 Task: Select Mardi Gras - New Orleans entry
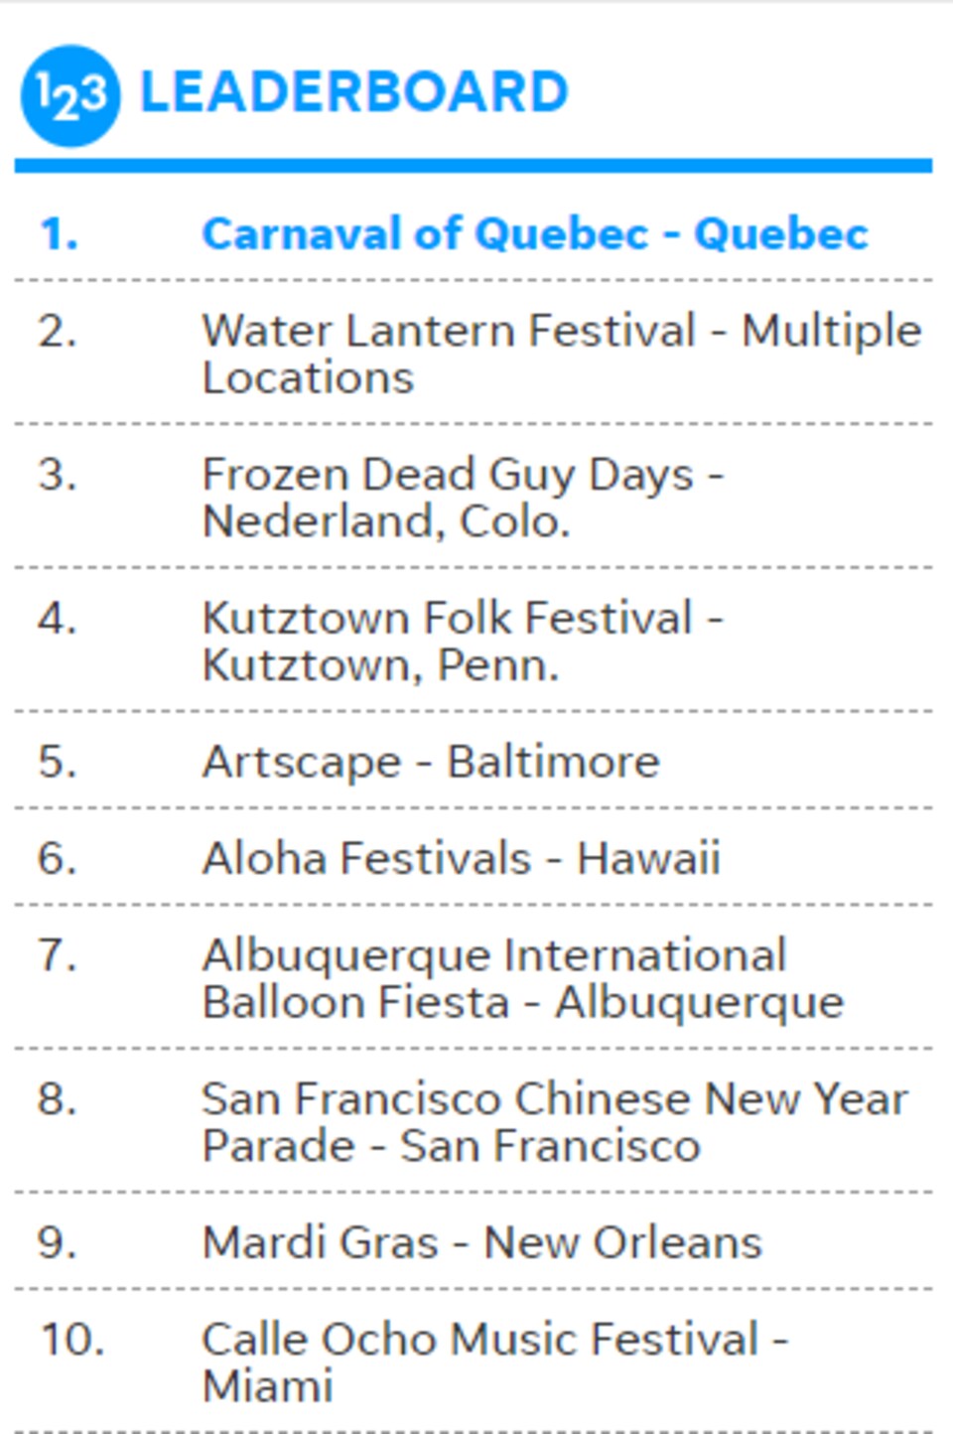click(481, 1242)
